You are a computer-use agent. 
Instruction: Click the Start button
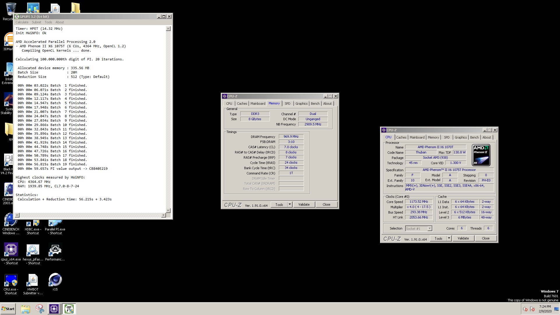(x=8, y=309)
